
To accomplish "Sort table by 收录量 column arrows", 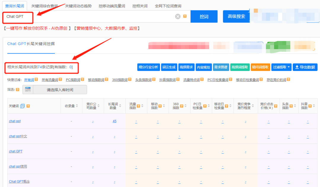I will pyautogui.click(x=77, y=106).
